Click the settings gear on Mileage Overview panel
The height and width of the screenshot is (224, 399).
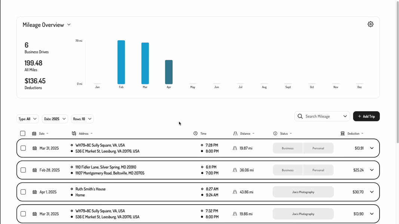370,24
